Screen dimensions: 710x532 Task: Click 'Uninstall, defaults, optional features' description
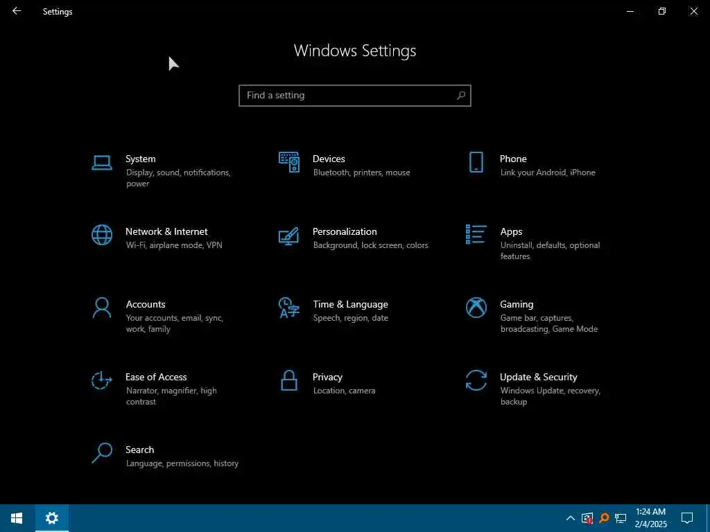tap(550, 251)
